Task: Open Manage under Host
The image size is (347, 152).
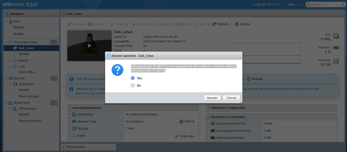Action: tap(19, 27)
